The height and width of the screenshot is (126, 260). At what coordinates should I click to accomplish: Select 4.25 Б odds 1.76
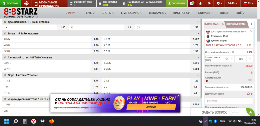click(x=96, y=63)
